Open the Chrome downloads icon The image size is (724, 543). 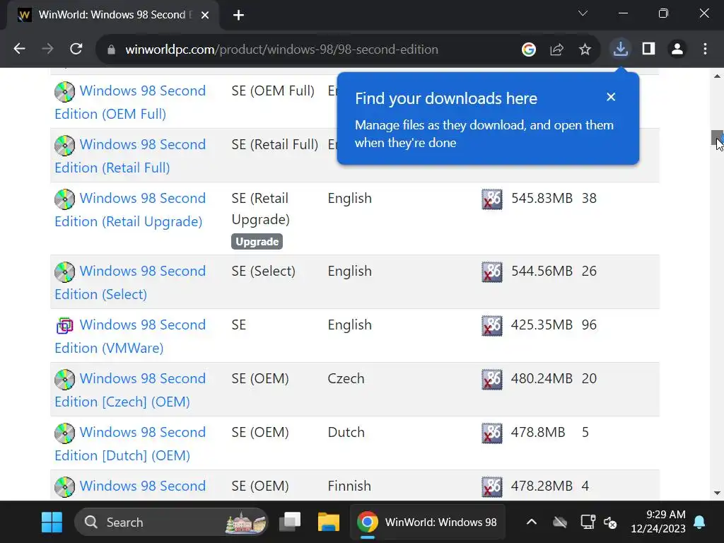click(x=621, y=49)
